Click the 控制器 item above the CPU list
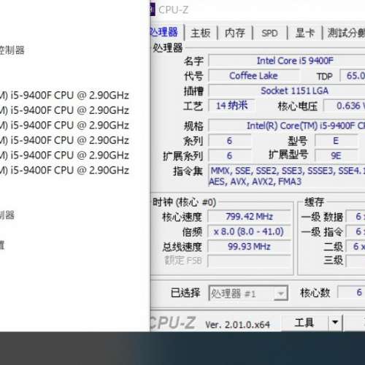Screen dimensions: 365x365 tap(12, 50)
